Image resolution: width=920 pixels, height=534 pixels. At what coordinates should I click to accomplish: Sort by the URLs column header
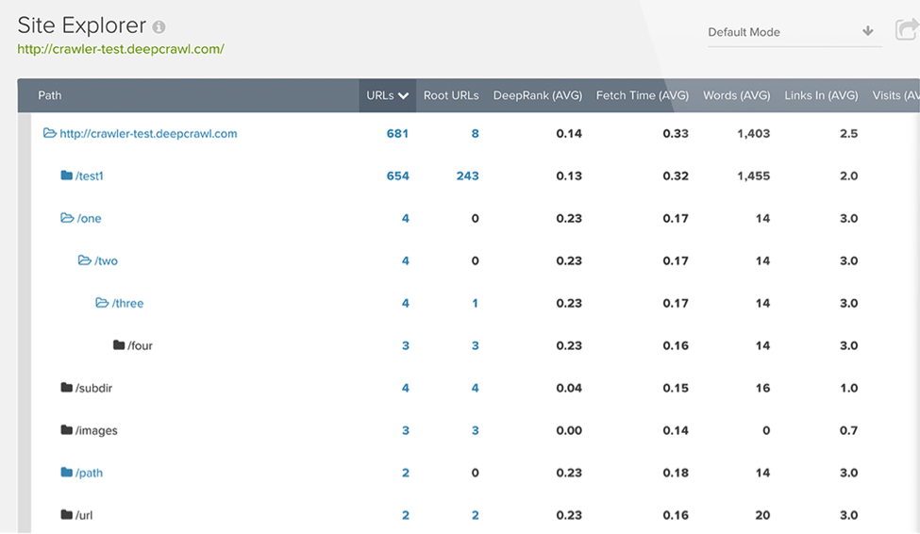click(387, 95)
